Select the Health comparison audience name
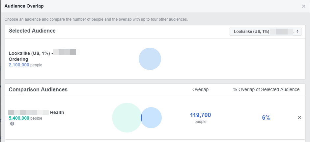Image resolution: width=310 pixels, height=142 pixels. click(x=57, y=112)
